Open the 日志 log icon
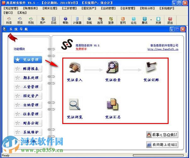190x158 pixels. (x=53, y=20)
